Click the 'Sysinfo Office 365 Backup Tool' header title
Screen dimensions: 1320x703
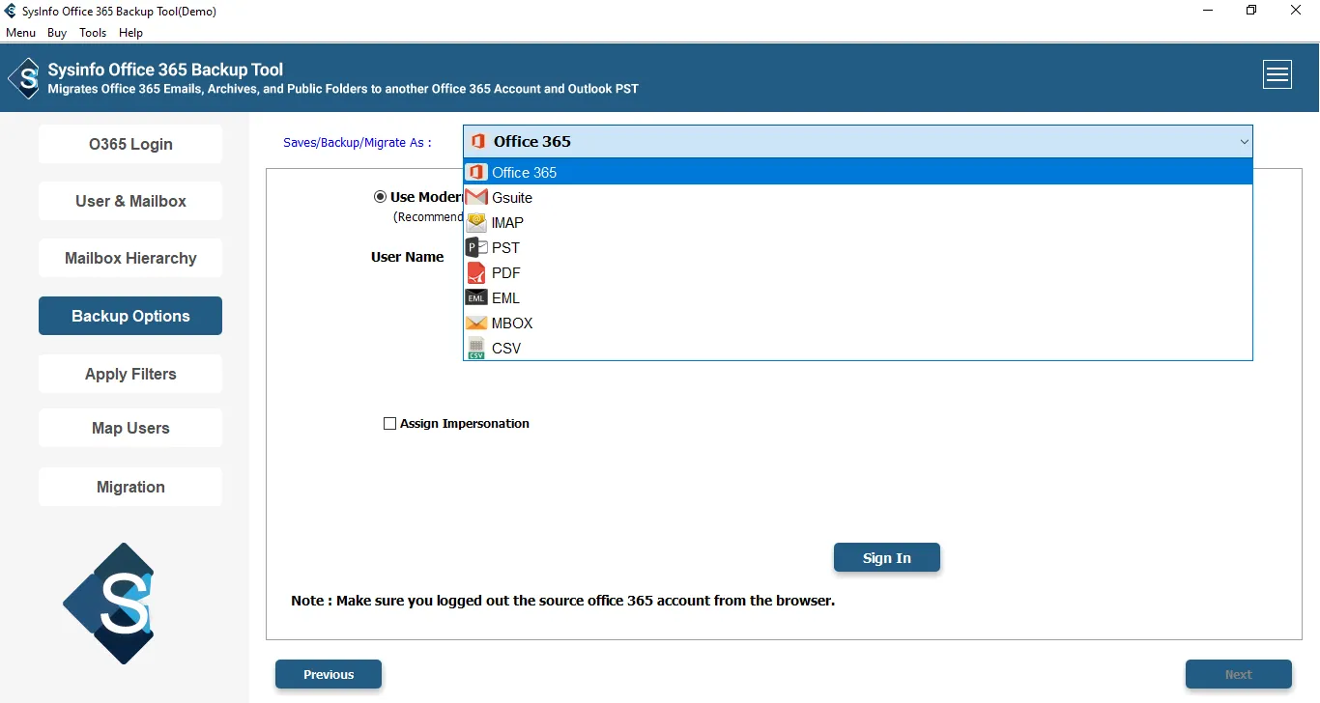click(x=165, y=70)
